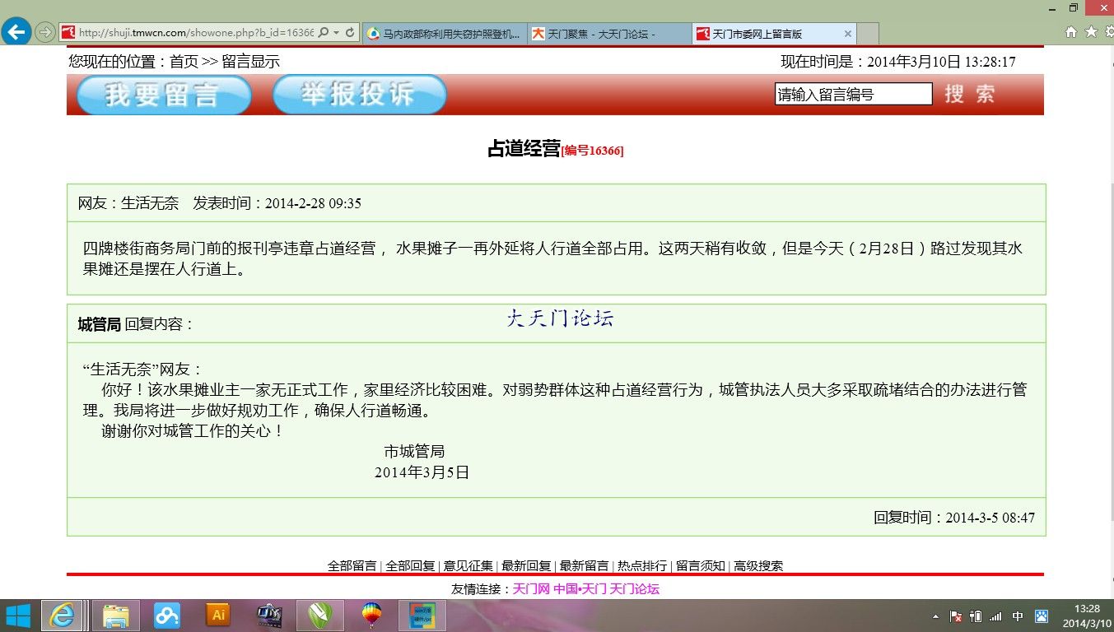Click the 请输入留言编号 search field
This screenshot has height=632, width=1114.
853,95
